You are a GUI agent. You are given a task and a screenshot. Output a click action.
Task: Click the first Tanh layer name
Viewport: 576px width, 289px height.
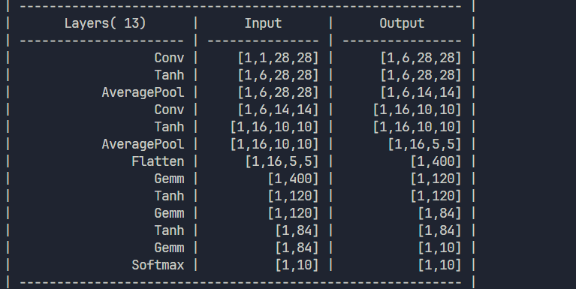[169, 75]
